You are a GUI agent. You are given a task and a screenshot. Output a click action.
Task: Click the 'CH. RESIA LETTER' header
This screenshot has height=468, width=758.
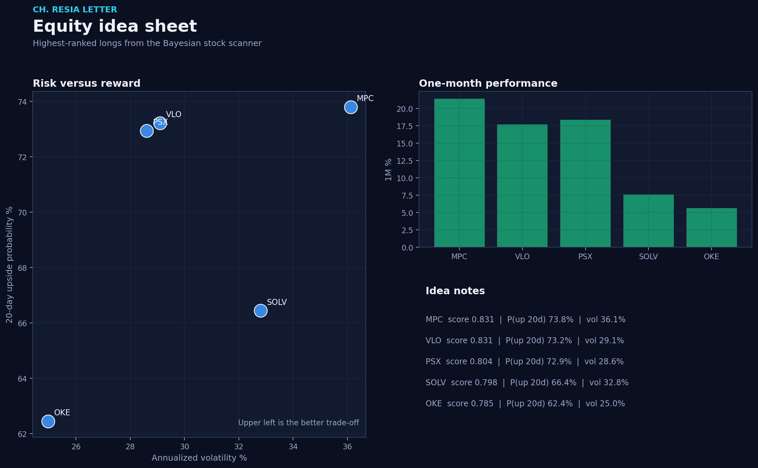coord(75,10)
